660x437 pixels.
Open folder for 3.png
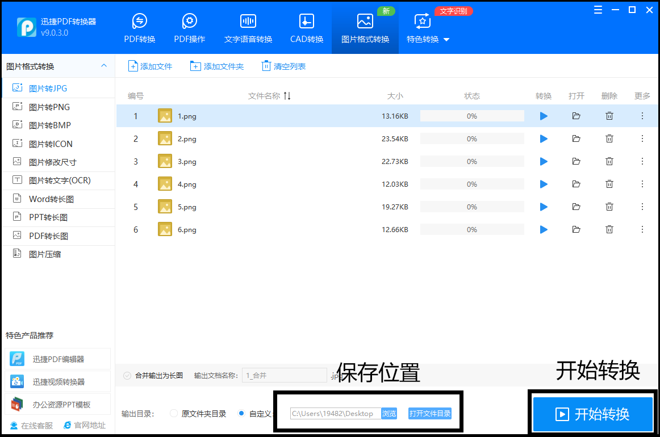577,162
